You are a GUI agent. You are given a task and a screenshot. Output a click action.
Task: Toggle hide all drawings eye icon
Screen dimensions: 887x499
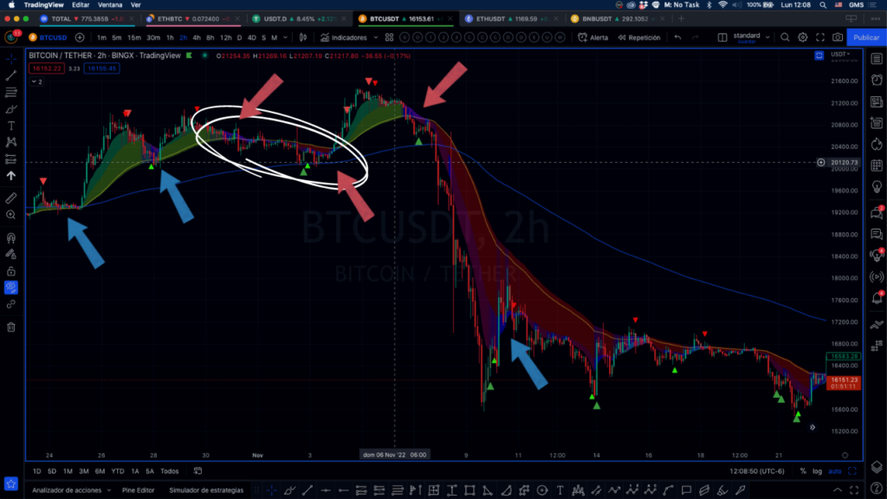pos(10,288)
